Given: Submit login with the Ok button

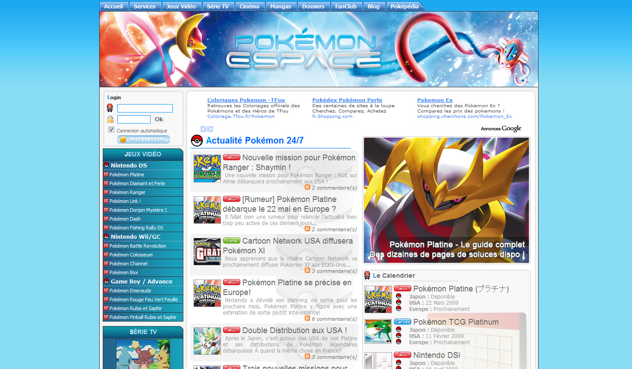Looking at the screenshot, I should (x=159, y=119).
